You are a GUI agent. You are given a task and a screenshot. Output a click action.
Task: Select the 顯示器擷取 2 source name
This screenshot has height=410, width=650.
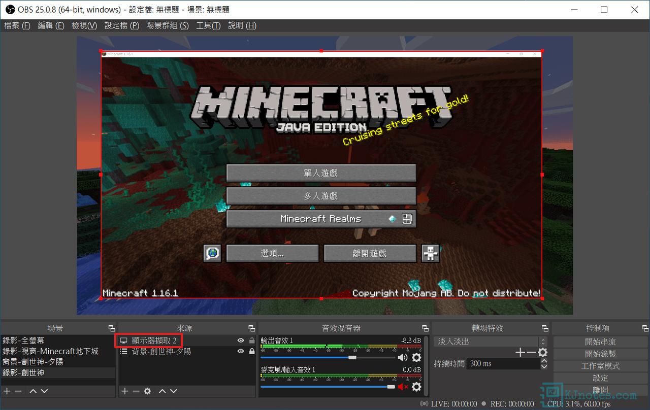(x=154, y=340)
